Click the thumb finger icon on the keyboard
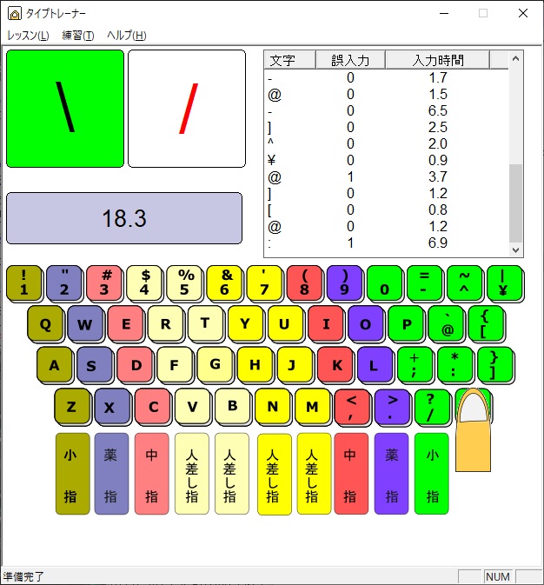 tap(474, 430)
